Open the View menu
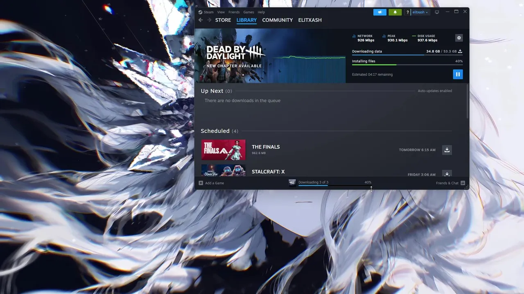Image resolution: width=524 pixels, height=294 pixels. [x=221, y=12]
